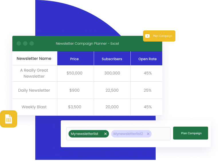
Task: Select the Subscribers column header
Action: [112, 59]
